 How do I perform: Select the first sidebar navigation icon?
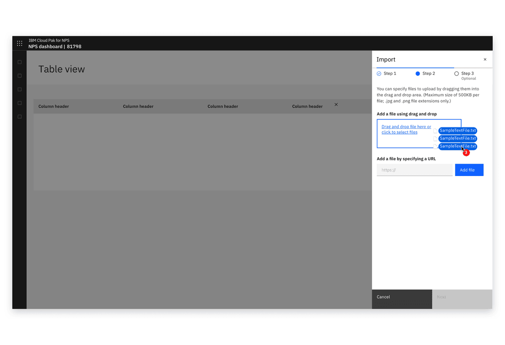tap(19, 62)
